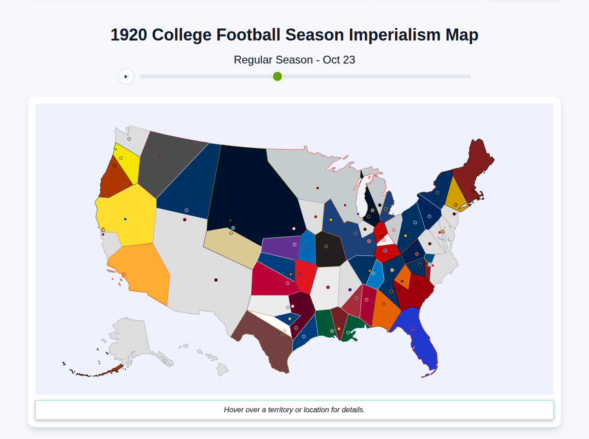This screenshot has height=439, width=589.
Task: Select the marker inside the dark Texas panhandle territory
Action: (x=293, y=306)
